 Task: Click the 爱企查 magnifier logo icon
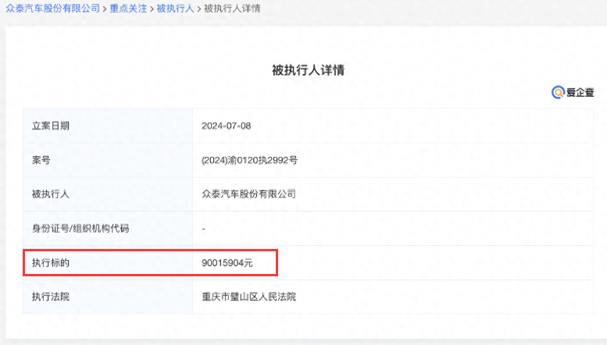tap(558, 92)
